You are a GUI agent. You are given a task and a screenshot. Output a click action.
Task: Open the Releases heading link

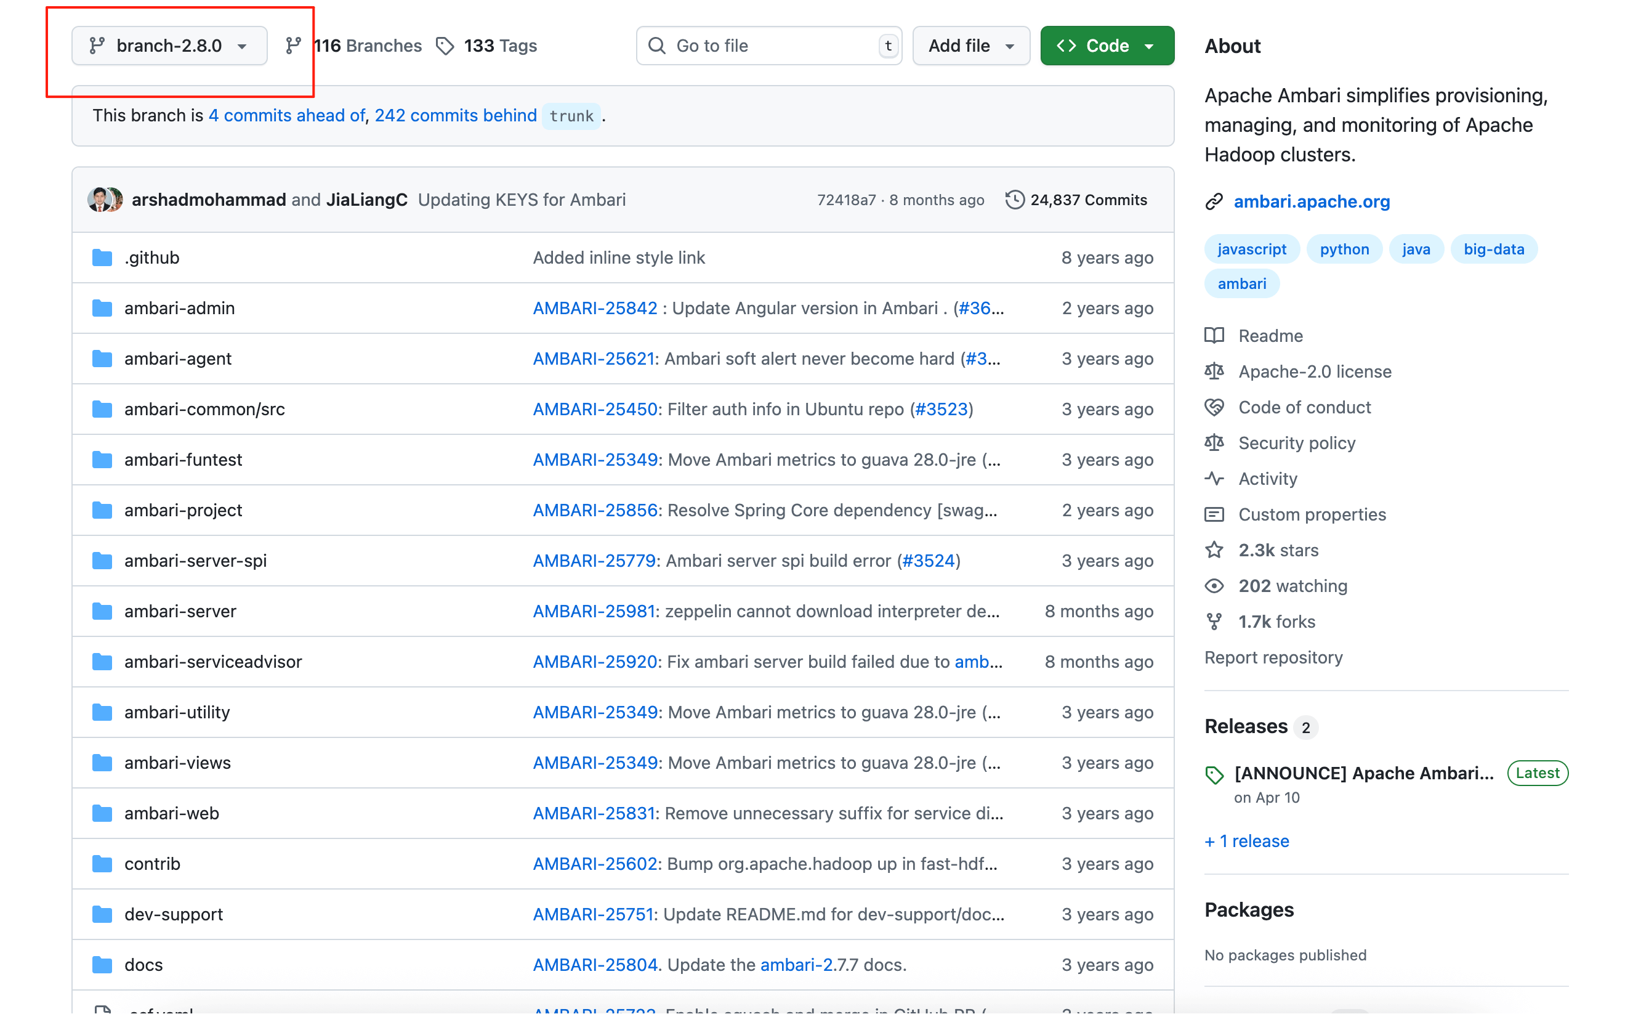[1246, 726]
